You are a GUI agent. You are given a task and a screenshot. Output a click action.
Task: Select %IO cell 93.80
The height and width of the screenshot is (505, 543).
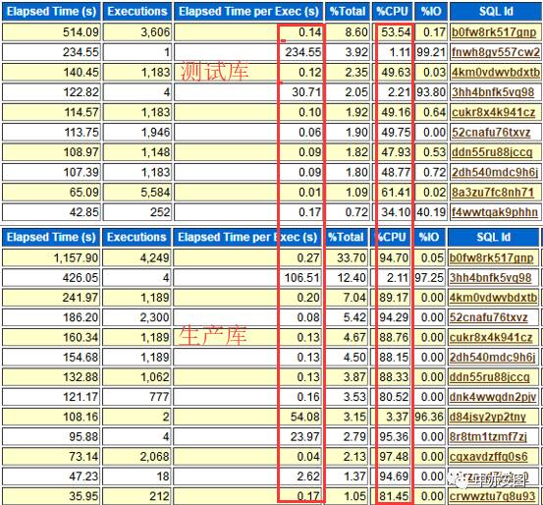pos(431,92)
